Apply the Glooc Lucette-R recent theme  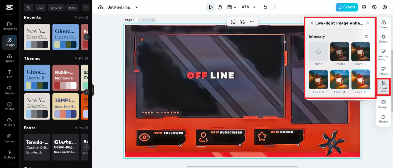(x=66, y=37)
